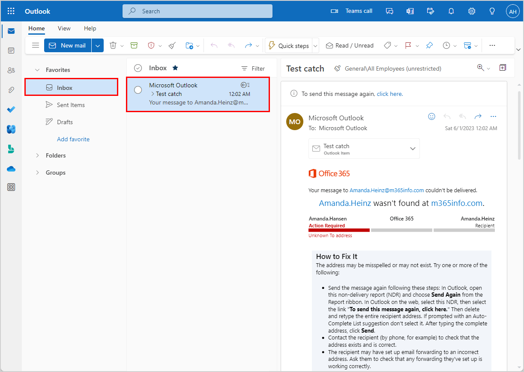Open the pop-out window icon for Test catch
The width and height of the screenshot is (524, 372).
pos(503,68)
